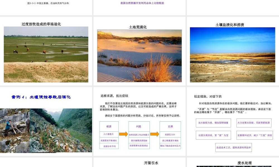Screen dimensions: 279x167
Task: Click the 我国自然资源开发利用总体上比较粗放 purple text
Action: pyautogui.click(x=142, y=3)
